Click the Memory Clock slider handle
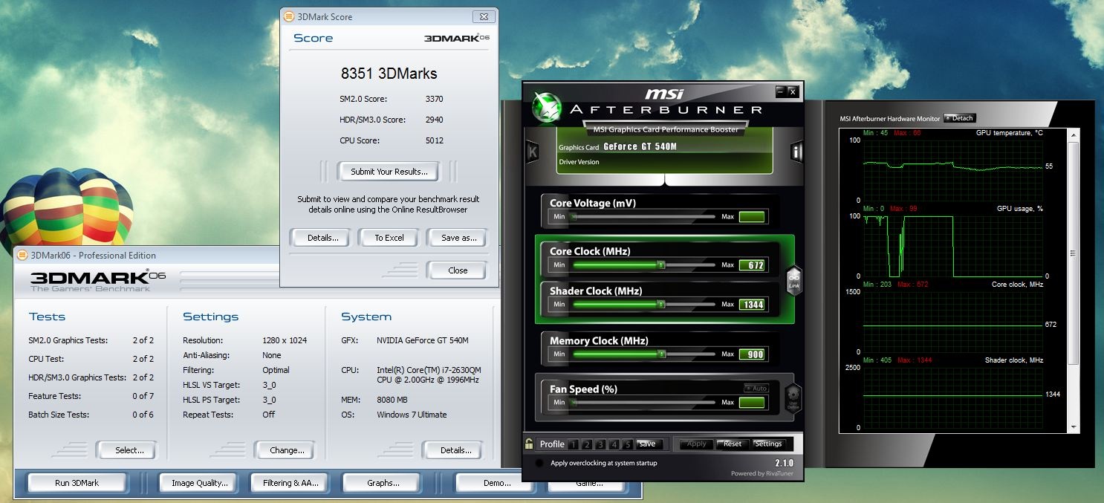 click(660, 354)
